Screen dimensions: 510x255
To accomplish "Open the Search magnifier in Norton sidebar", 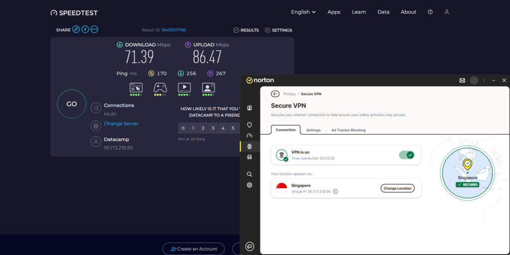I will point(250,174).
